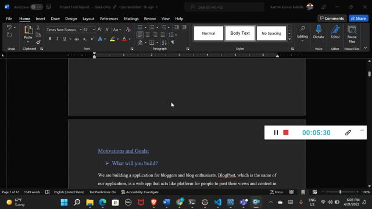Pause the screen recording
Image resolution: width=372 pixels, height=209 pixels.
pyautogui.click(x=276, y=132)
